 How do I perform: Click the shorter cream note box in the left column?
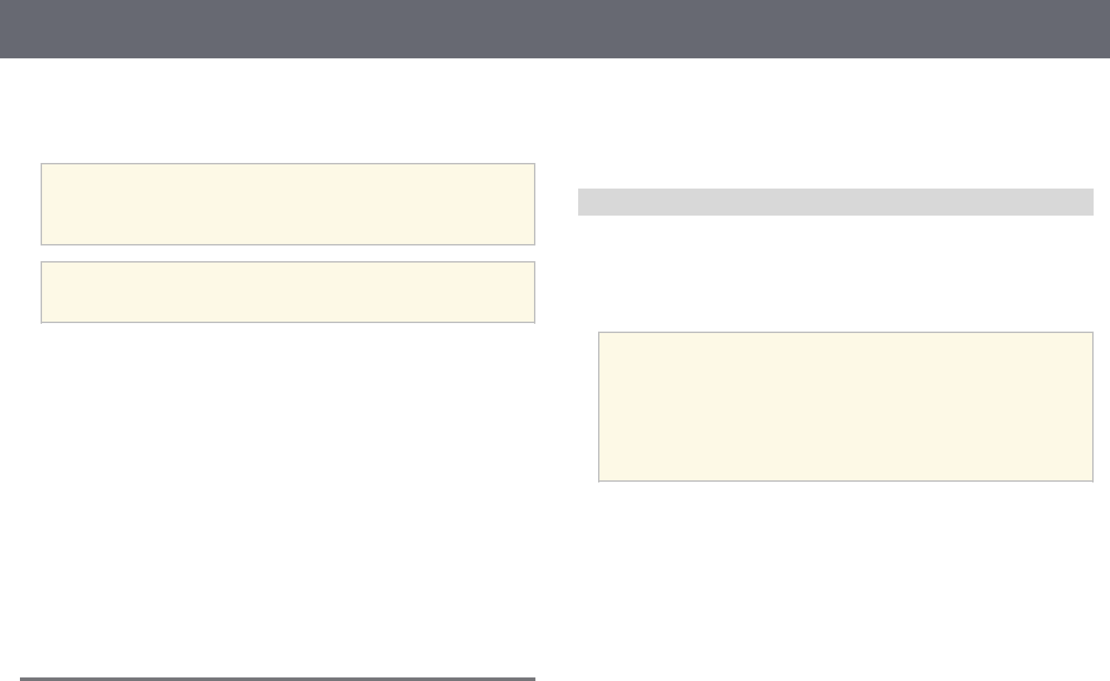(288, 292)
